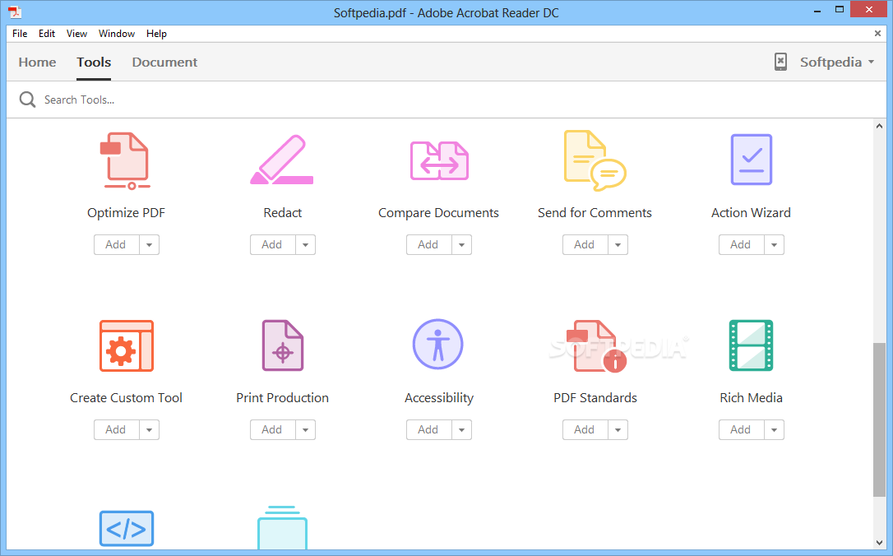893x556 pixels.
Task: Add the Create Custom Tool
Action: click(116, 429)
